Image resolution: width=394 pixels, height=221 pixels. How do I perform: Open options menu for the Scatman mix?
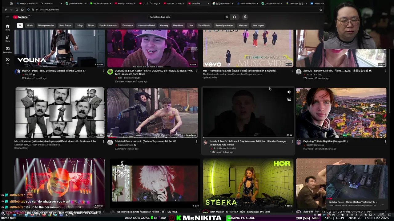pyautogui.click(x=104, y=142)
